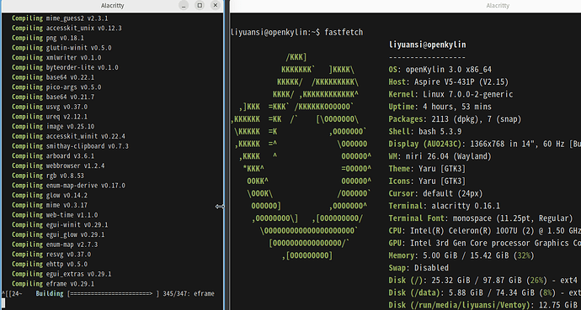Image resolution: width=581 pixels, height=310 pixels.
Task: Click the 'WM: niri 26.04 (Wayland)' line
Action: pos(440,156)
